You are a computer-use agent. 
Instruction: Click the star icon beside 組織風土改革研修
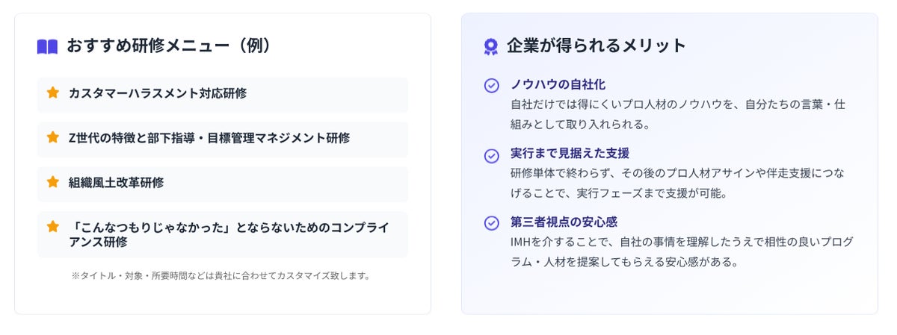[53, 182]
